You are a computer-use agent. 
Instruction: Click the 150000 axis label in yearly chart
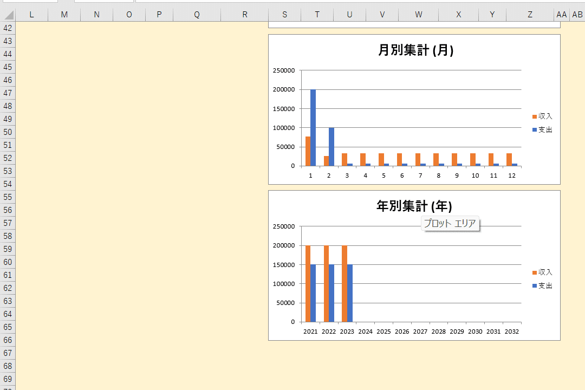point(284,265)
